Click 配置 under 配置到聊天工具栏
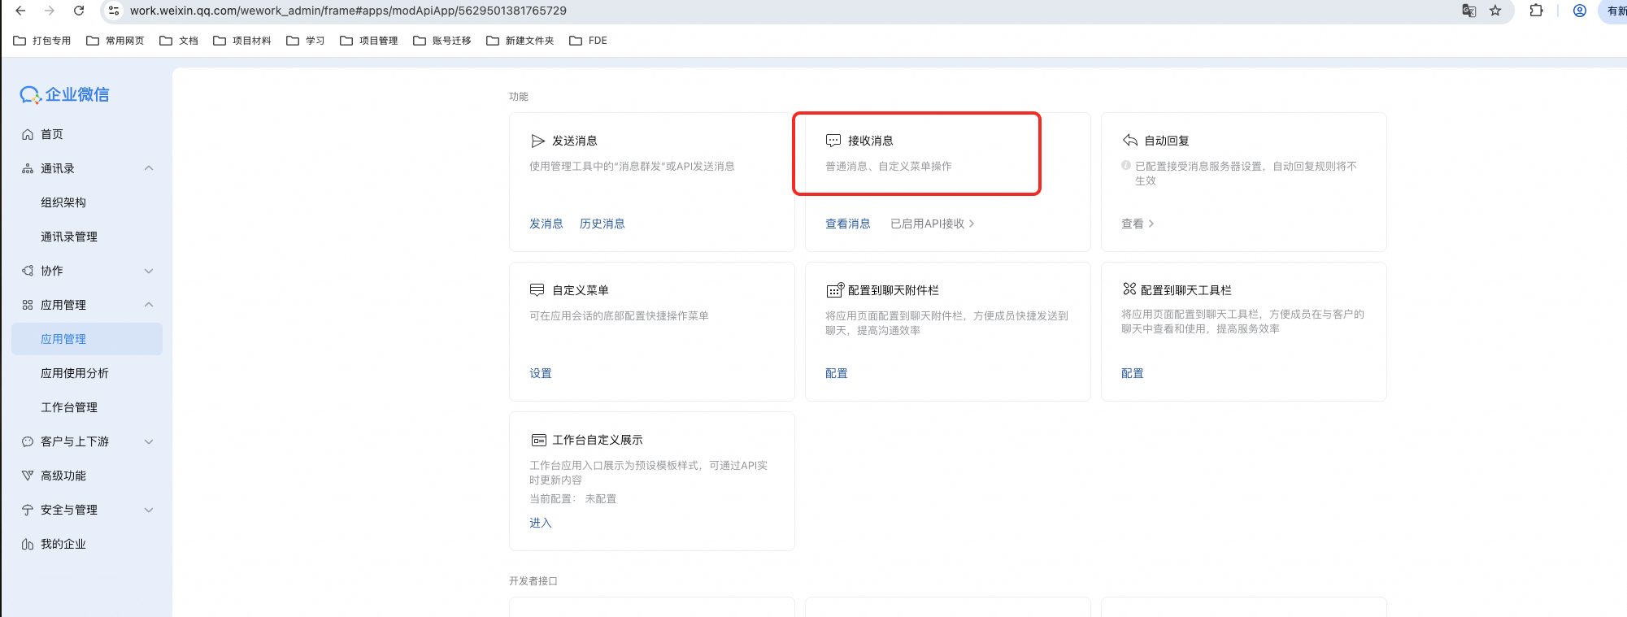The height and width of the screenshot is (617, 1627). pyautogui.click(x=1133, y=373)
